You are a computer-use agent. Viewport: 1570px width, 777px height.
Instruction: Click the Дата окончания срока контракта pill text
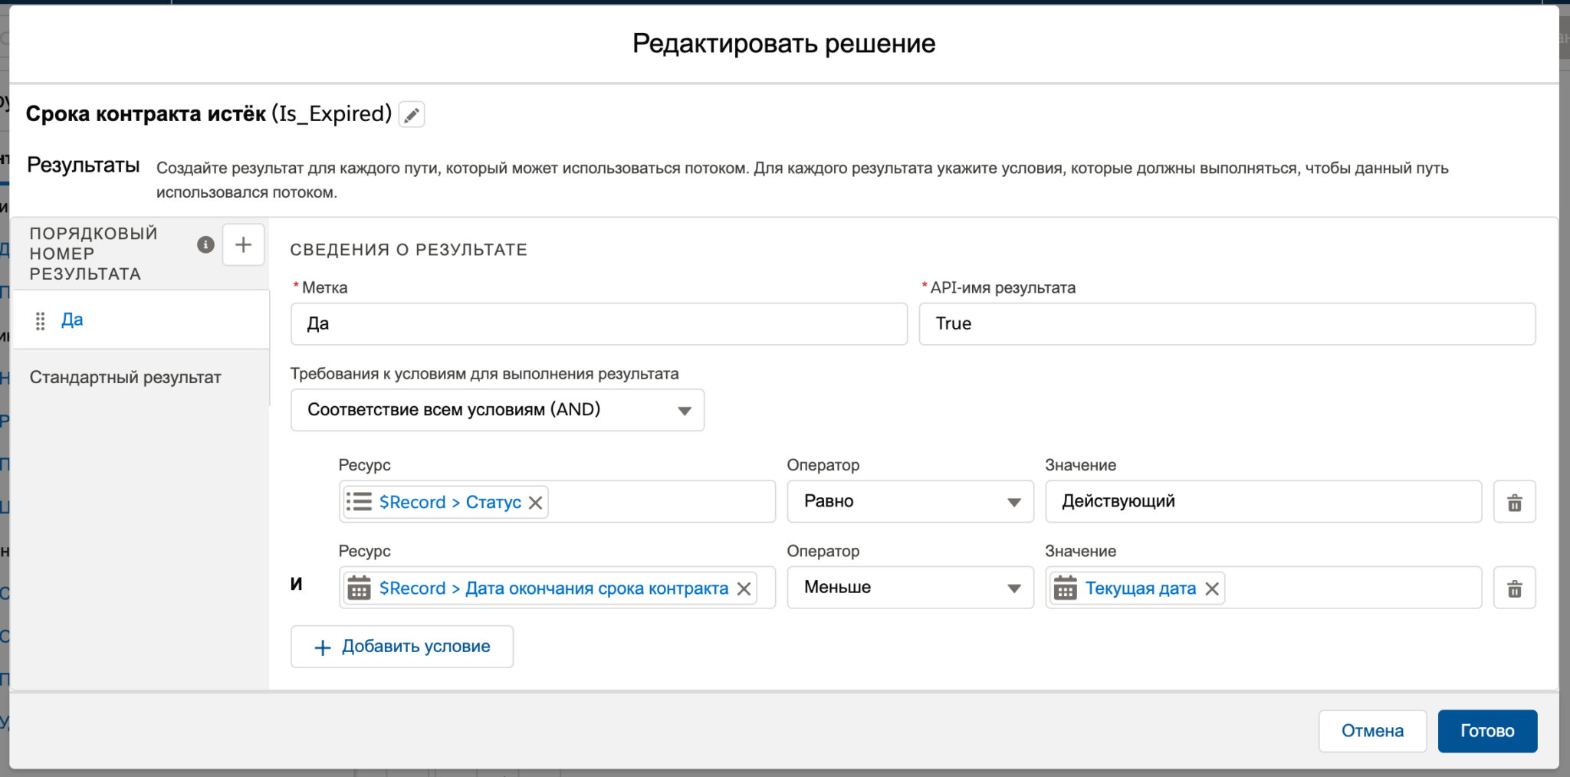553,588
